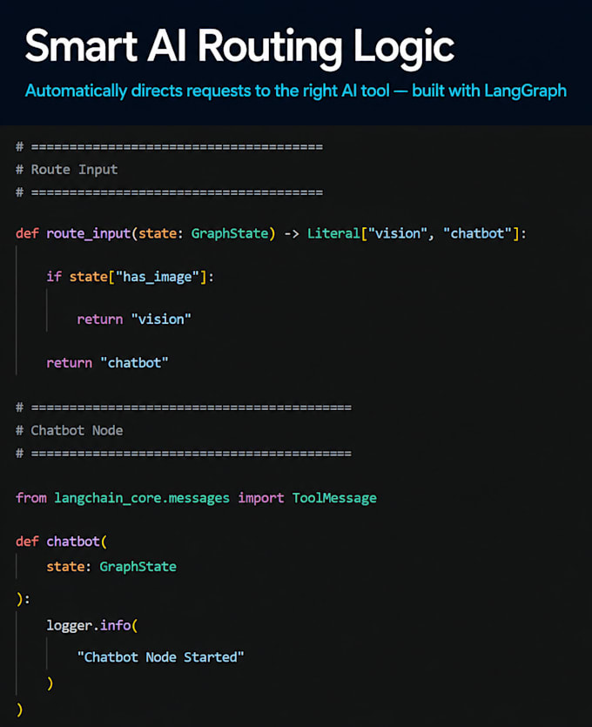Click the "Smart AI Routing Logic" title
Screen dimensions: 592x727
point(239,48)
